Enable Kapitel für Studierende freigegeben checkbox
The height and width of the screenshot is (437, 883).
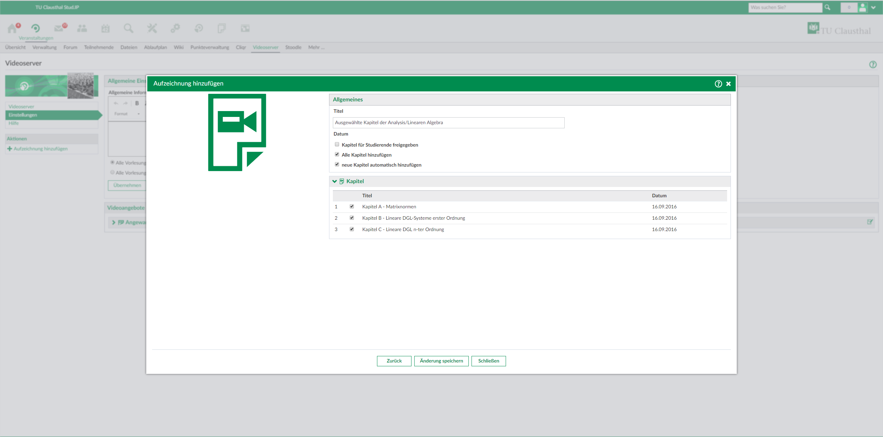click(x=337, y=145)
